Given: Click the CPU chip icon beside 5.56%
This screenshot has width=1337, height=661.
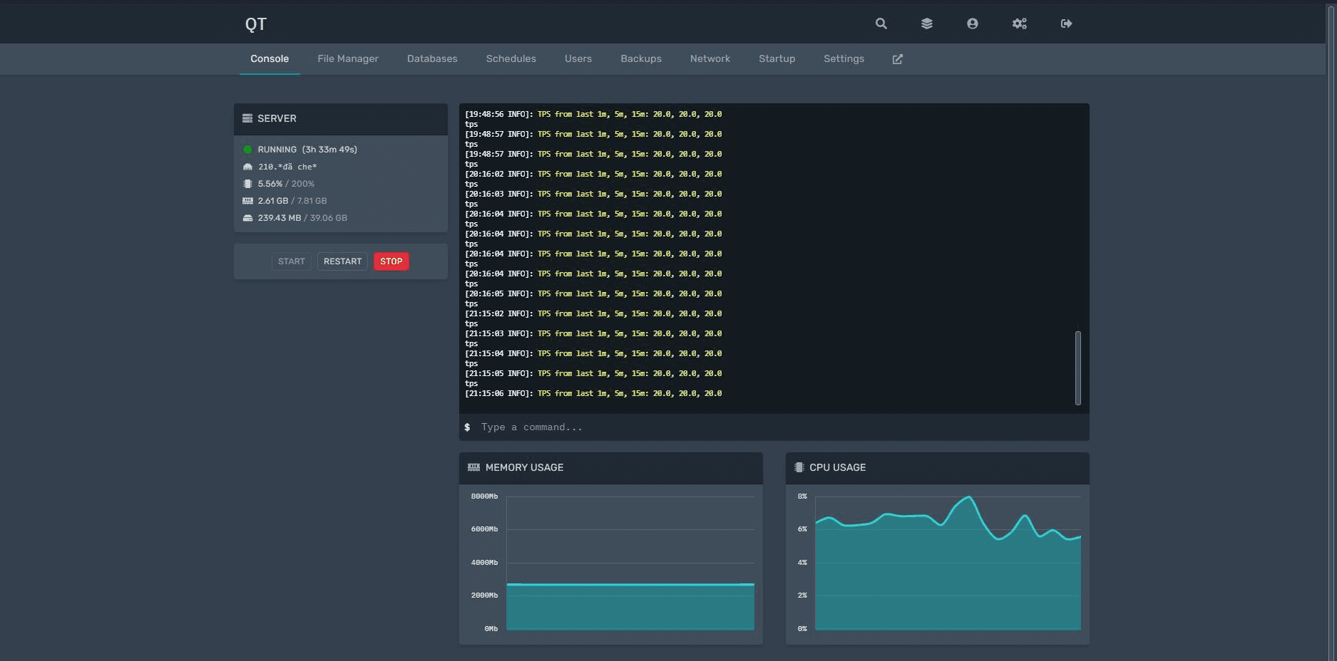Looking at the screenshot, I should point(247,184).
